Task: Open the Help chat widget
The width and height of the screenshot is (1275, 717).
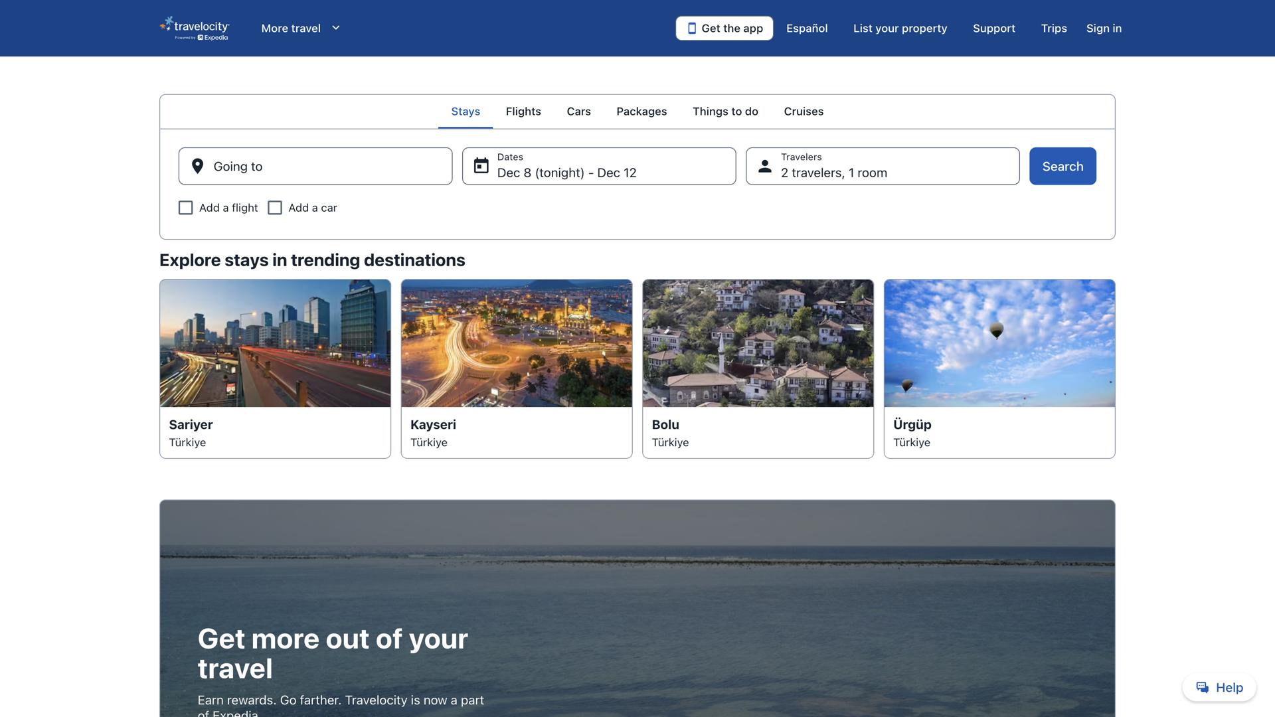Action: tap(1219, 688)
